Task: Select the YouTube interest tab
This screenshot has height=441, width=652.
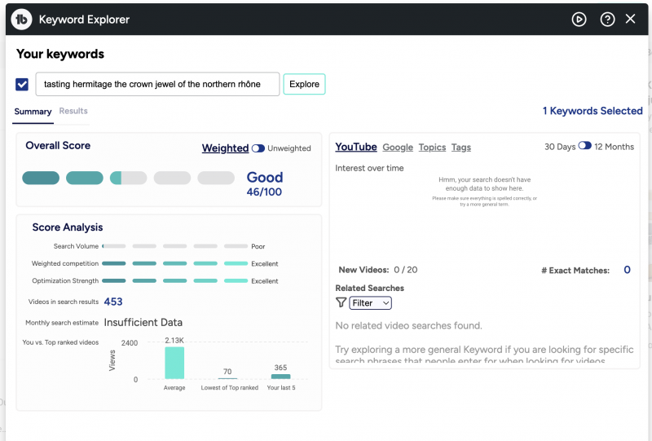Action: 356,147
